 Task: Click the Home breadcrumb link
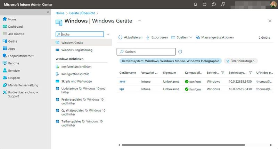(60, 13)
